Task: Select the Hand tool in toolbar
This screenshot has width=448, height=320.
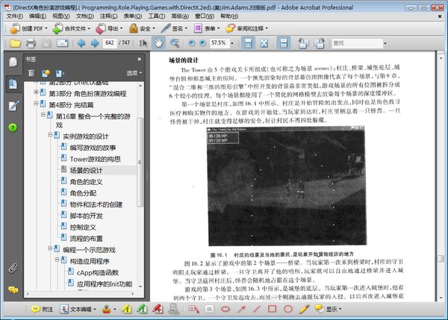Action: (x=157, y=43)
